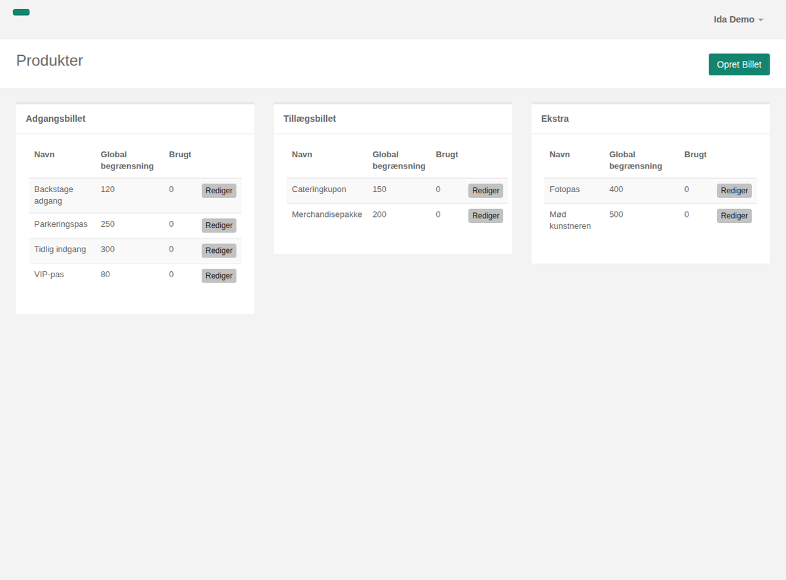The image size is (786, 580).
Task: Click the limit value 120
Action: point(107,189)
